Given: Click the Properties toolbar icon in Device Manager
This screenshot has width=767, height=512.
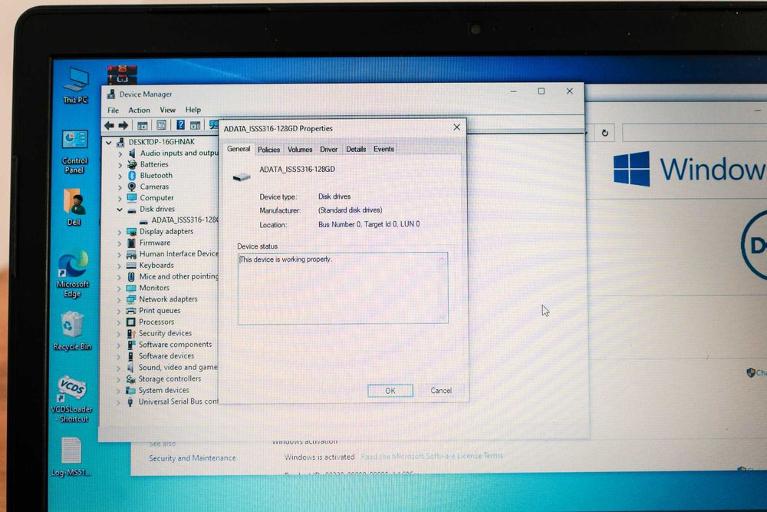Looking at the screenshot, I should (x=161, y=125).
